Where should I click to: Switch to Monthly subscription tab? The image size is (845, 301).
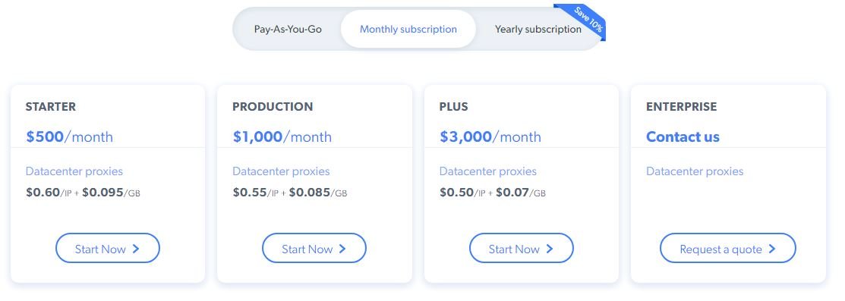click(x=408, y=29)
